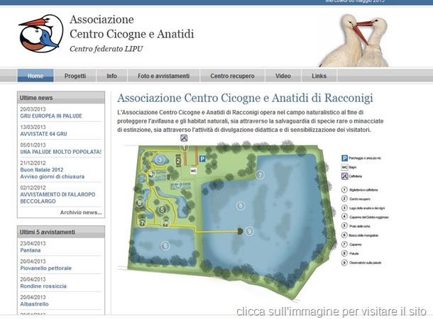The height and width of the screenshot is (319, 433).
Task: Click the date 02/12/2012 in news
Action: [x=33, y=188]
